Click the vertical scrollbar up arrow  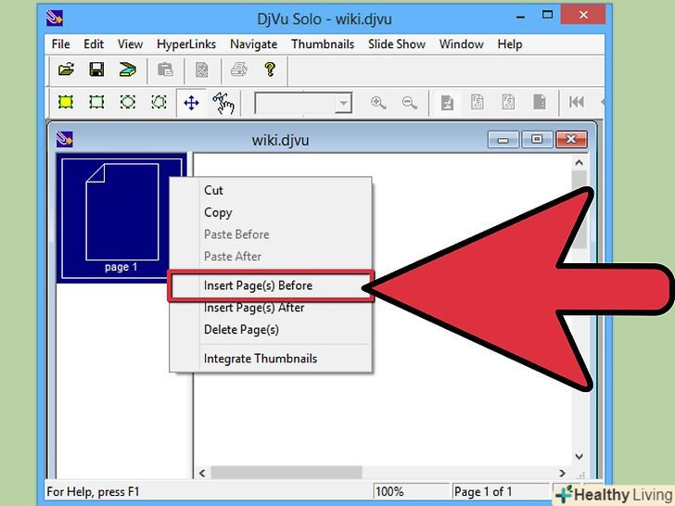coord(579,163)
